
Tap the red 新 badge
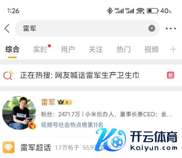pyautogui.click(x=170, y=75)
